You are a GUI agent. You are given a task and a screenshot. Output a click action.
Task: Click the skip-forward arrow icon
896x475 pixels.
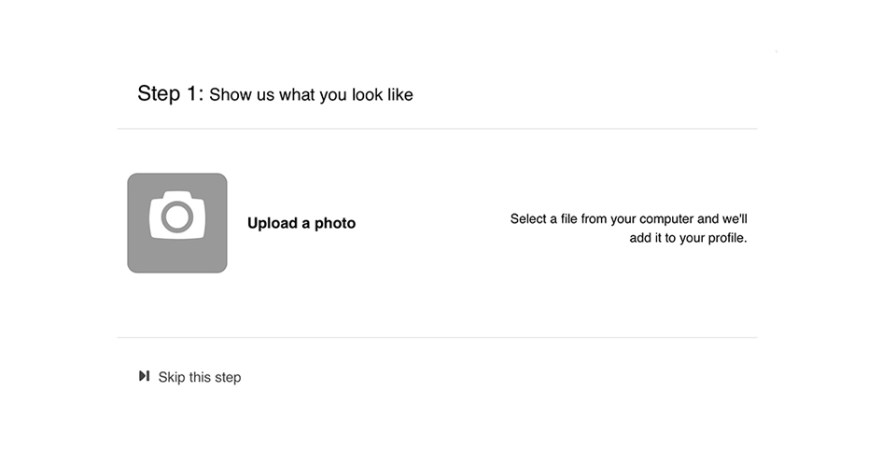[x=144, y=376]
